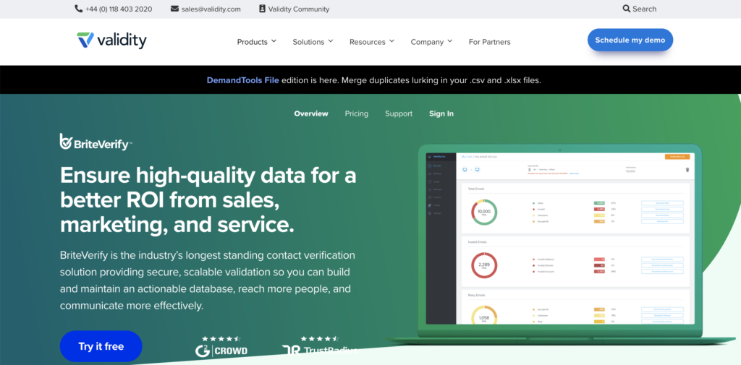Expand the Company dropdown menu
Image resolution: width=741 pixels, height=365 pixels.
(x=431, y=42)
